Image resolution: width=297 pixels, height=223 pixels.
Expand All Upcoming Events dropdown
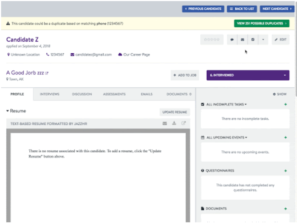tap(227, 137)
